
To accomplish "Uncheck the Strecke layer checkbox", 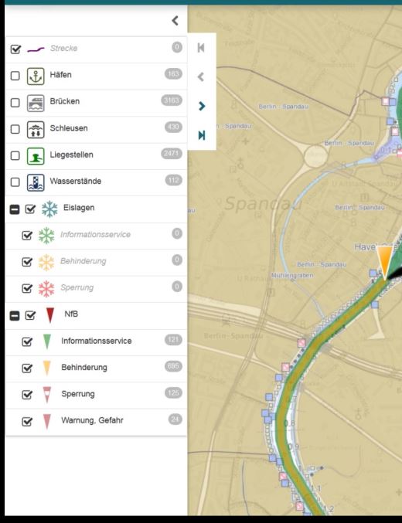I will (x=15, y=49).
